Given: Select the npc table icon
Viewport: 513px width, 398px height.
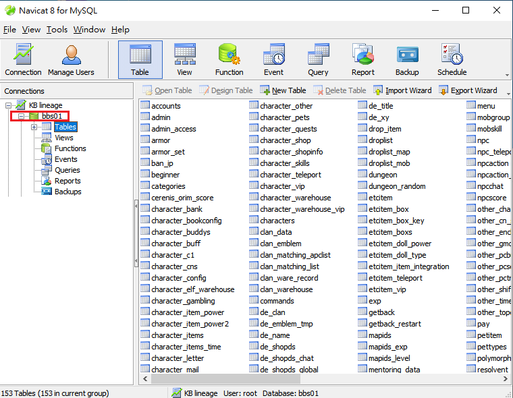Looking at the screenshot, I should (470, 140).
